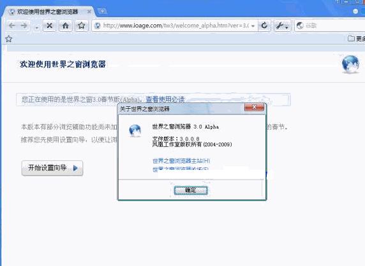Click the bookmarks bar star icon
Viewport: 365px width, 266px height.
pyautogui.click(x=8, y=39)
